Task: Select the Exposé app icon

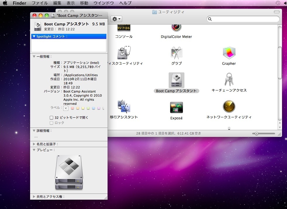Action: pos(177,107)
